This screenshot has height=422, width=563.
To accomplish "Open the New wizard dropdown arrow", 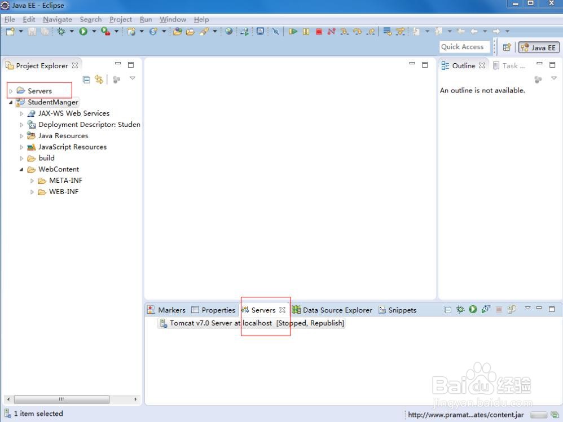I will [x=21, y=32].
